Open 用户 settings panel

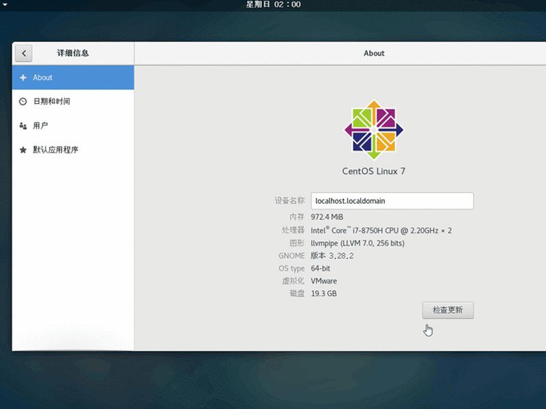pyautogui.click(x=73, y=125)
